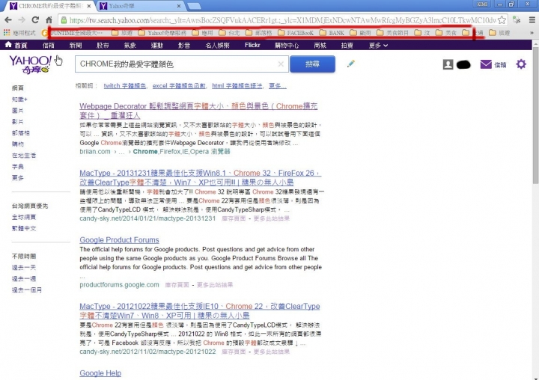Go back with the browser back arrow
This screenshot has height=380, width=539.
coord(8,20)
